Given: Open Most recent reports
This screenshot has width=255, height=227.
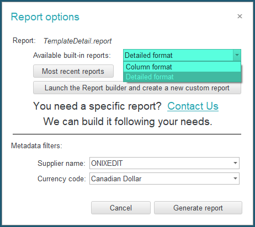Looking at the screenshot, I should [x=73, y=71].
